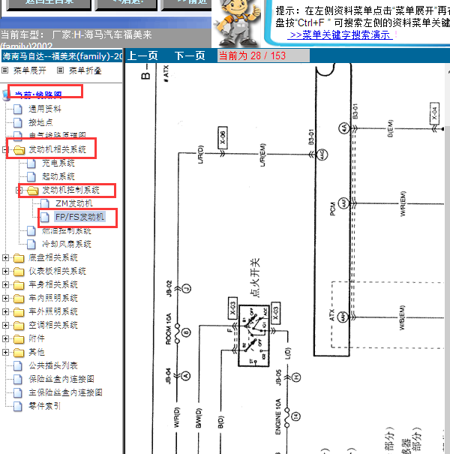This screenshot has height=454, width=450.
Task: Click the 菜单折叠 list icon
Action: coord(60,70)
